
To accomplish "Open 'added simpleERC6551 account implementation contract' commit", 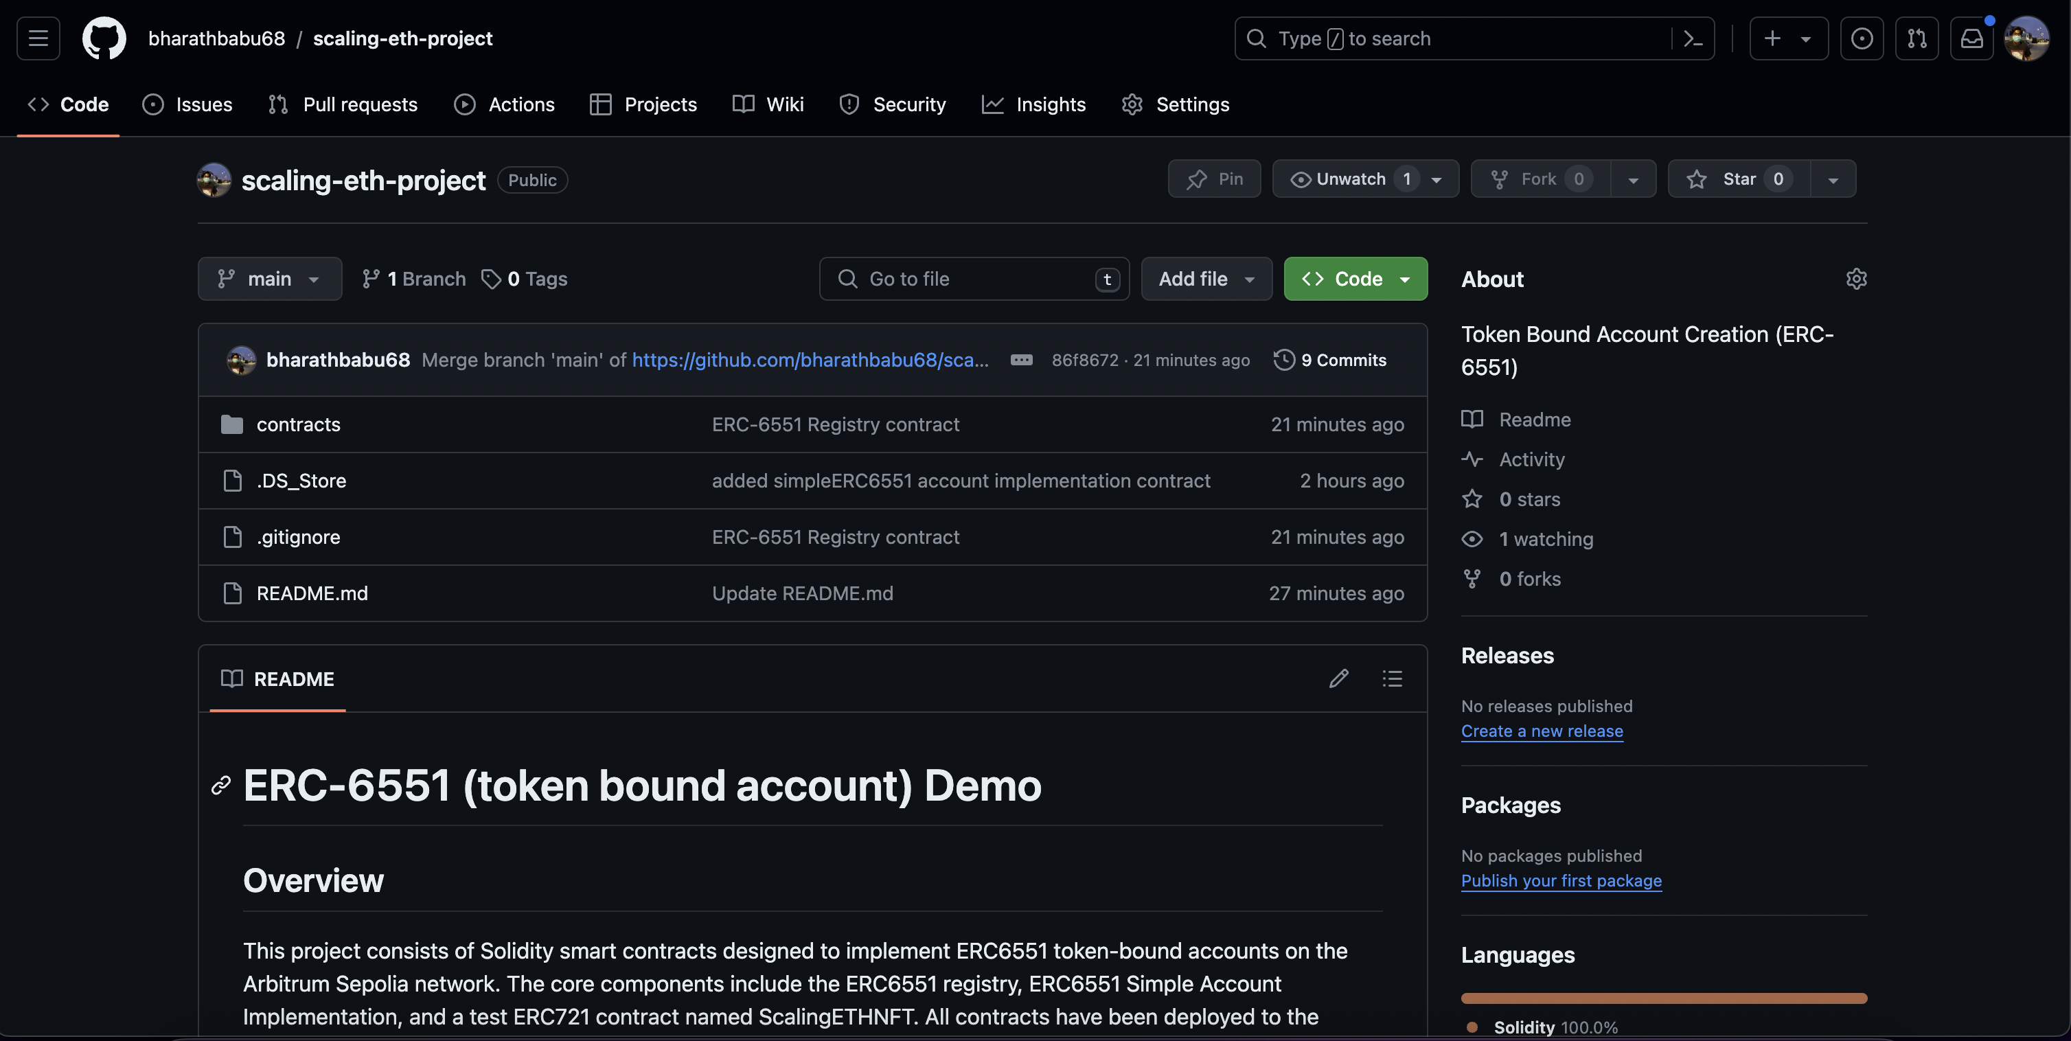I will (x=961, y=481).
